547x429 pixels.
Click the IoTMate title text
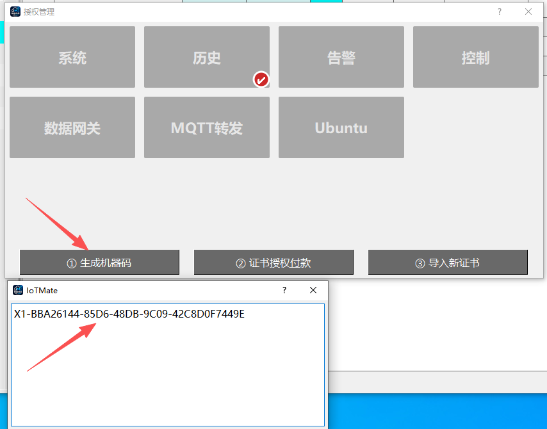(42, 291)
